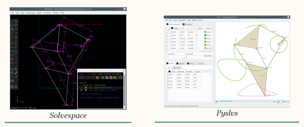Click the home link in Property Browser
Viewport: 304px width, 127px height.
click(x=81, y=74)
